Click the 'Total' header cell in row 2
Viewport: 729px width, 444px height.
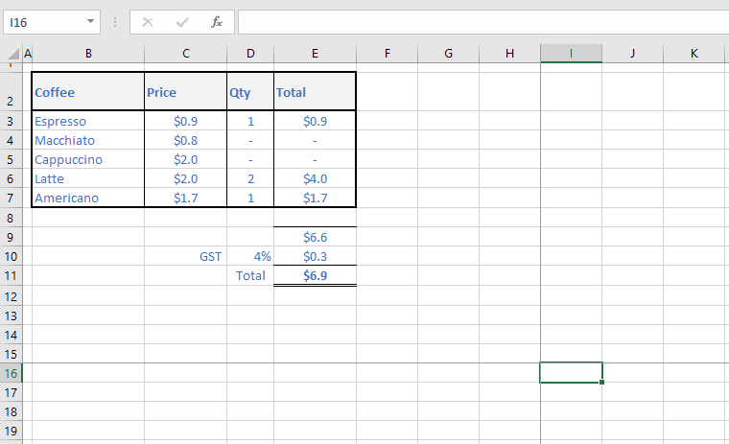pos(315,91)
